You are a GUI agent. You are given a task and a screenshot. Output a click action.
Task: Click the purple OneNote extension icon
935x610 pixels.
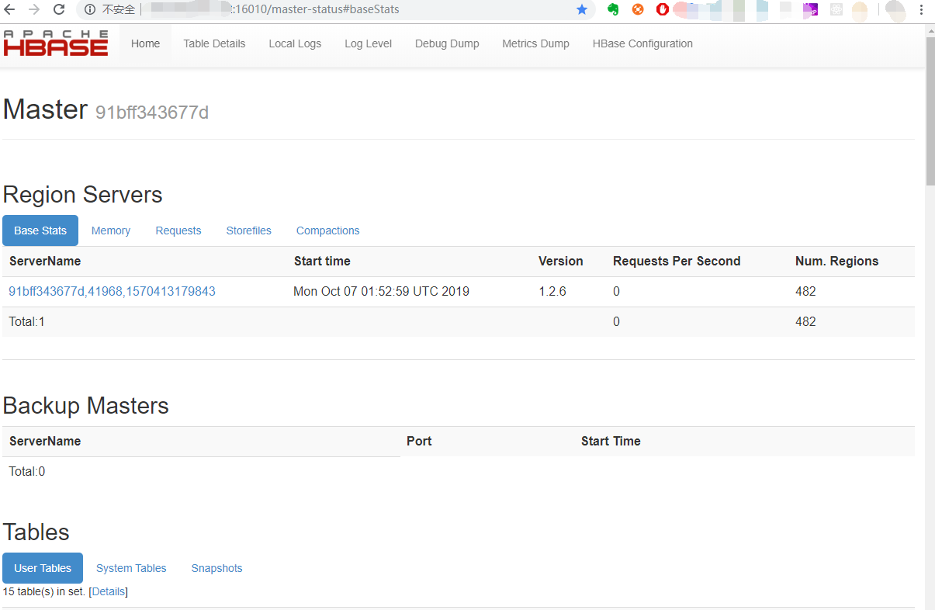pos(810,9)
